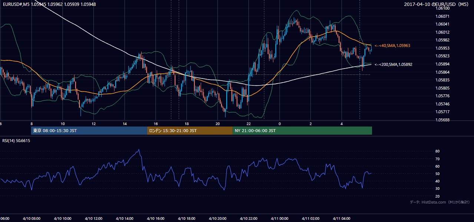Click price axis label 1.05953

442,48
